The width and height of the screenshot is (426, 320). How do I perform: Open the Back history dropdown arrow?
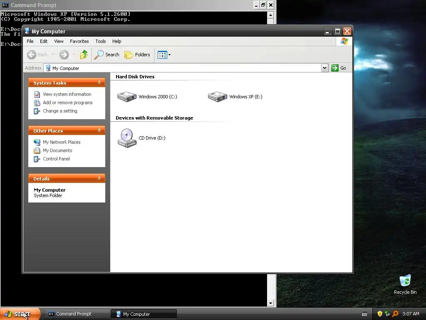pyautogui.click(x=53, y=55)
